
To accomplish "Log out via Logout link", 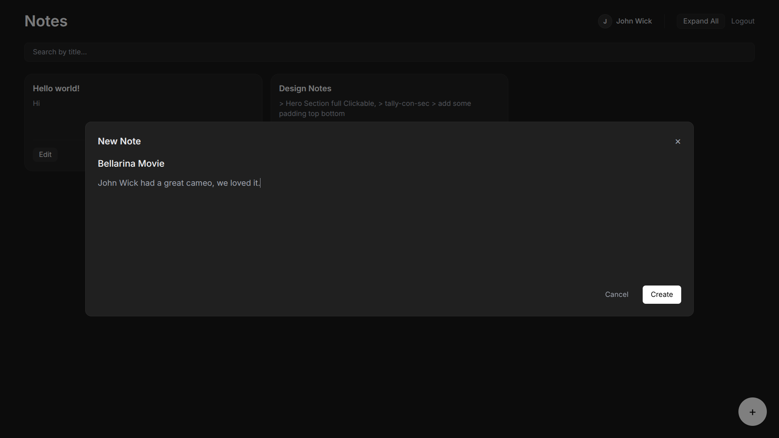I will tap(742, 21).
